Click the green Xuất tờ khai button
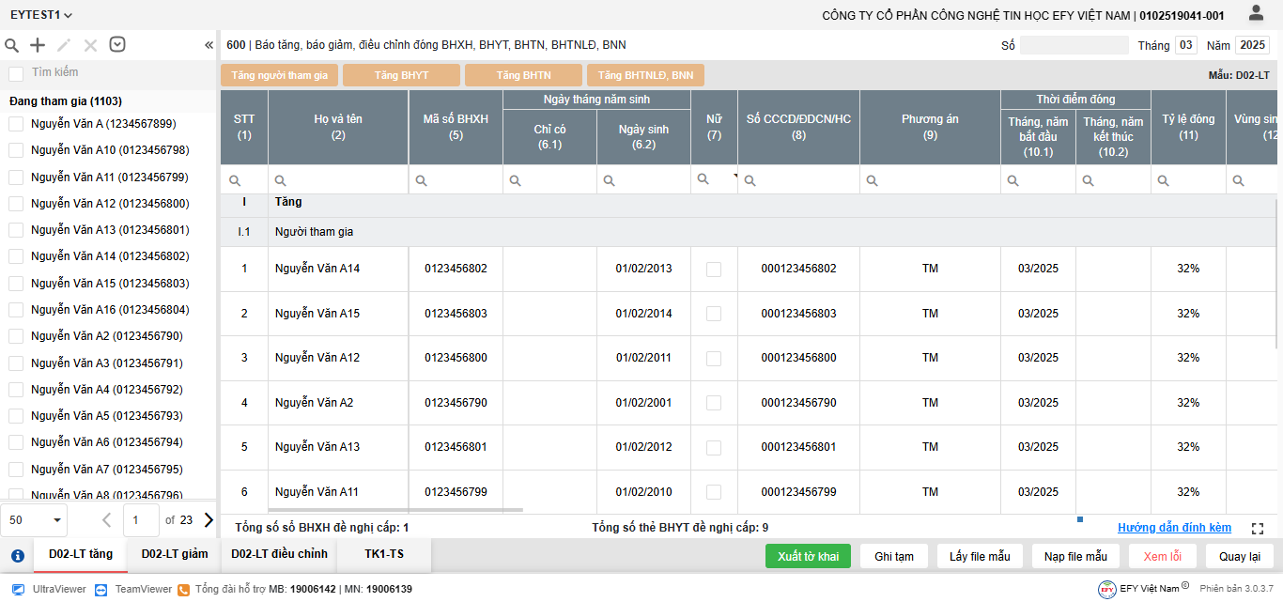The image size is (1283, 602). [808, 556]
